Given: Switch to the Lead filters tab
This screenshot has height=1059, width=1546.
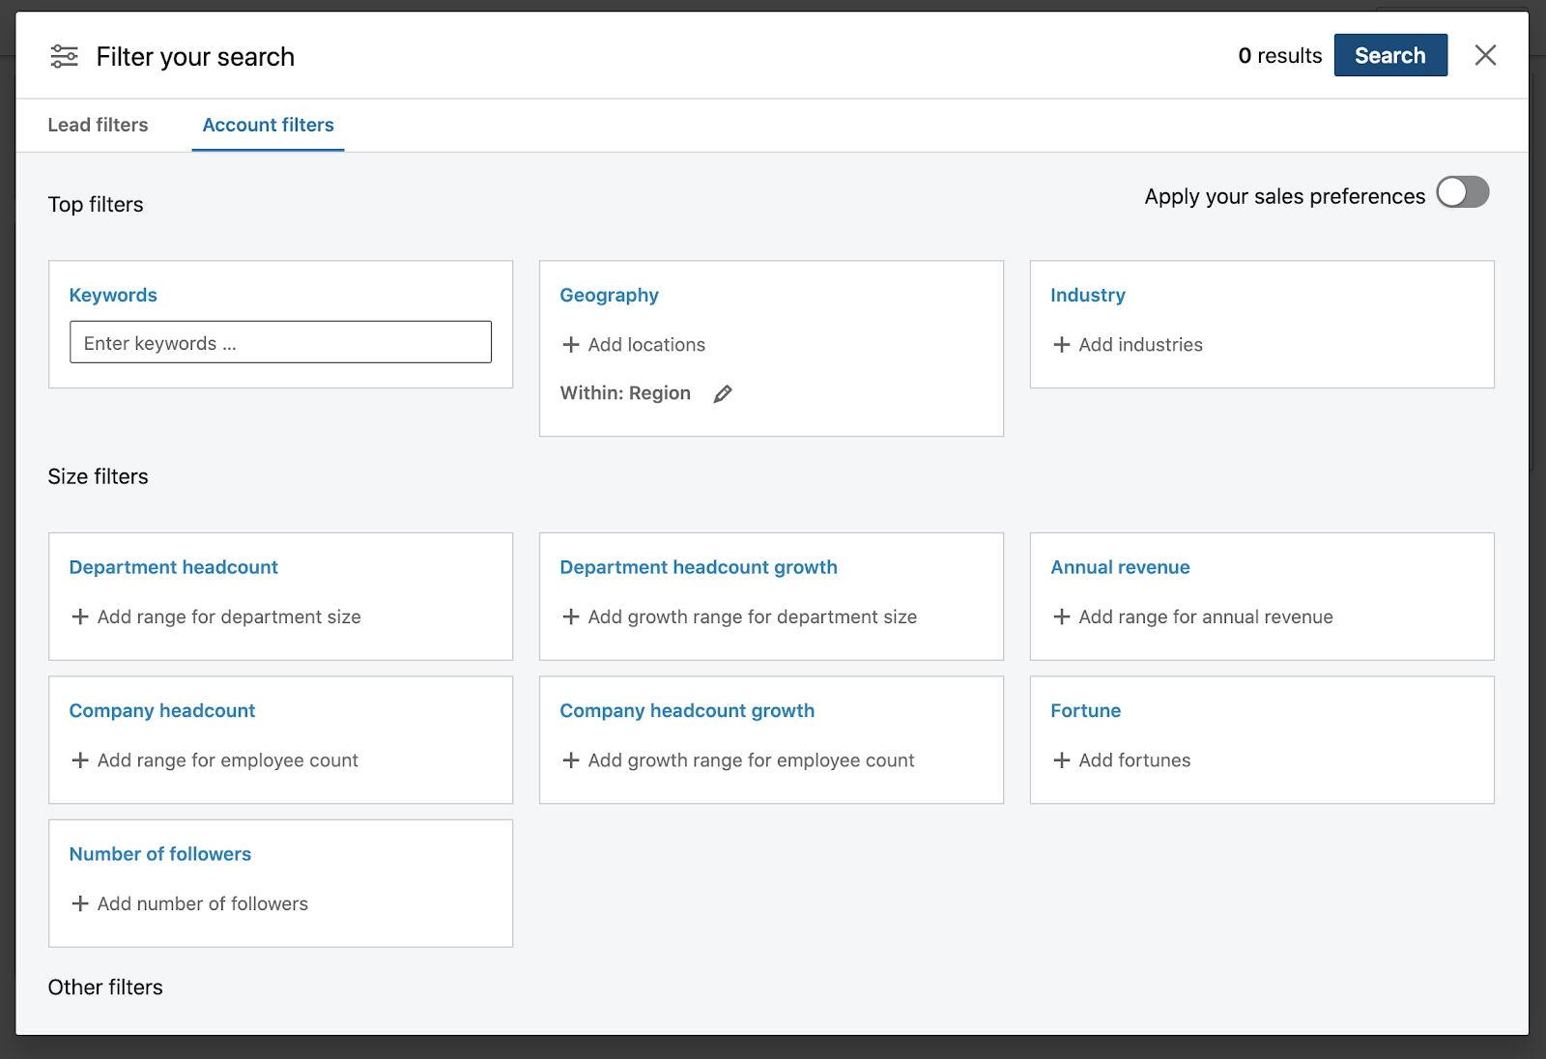Looking at the screenshot, I should point(98,125).
